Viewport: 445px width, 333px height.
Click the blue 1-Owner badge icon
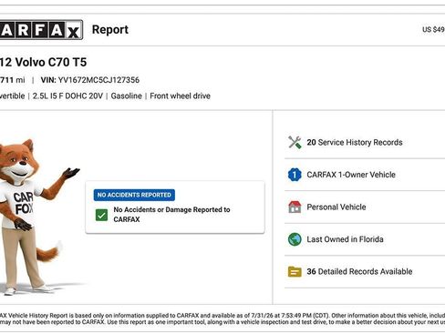pyautogui.click(x=295, y=175)
